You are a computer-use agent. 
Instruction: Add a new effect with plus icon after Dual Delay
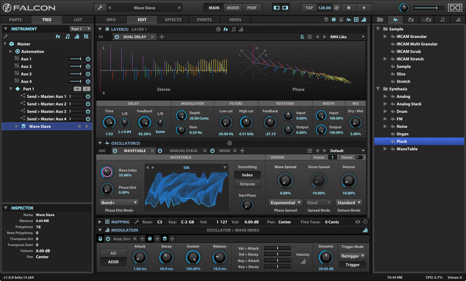pos(162,37)
